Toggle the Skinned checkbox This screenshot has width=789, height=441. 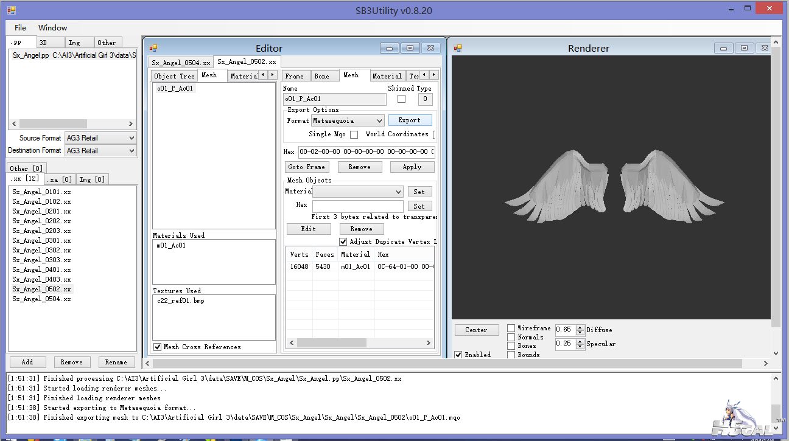click(x=401, y=99)
